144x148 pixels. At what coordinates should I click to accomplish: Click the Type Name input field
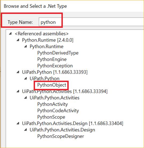91,22
